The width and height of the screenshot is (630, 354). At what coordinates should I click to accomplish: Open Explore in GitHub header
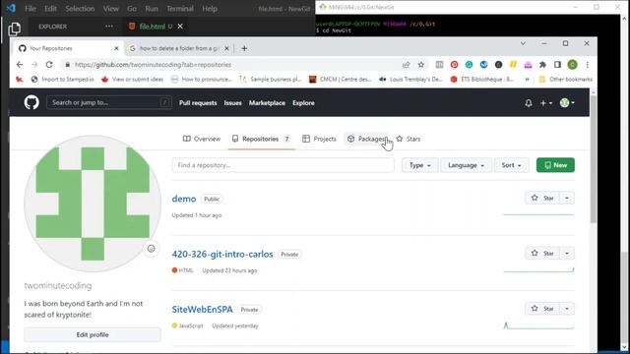pos(303,103)
